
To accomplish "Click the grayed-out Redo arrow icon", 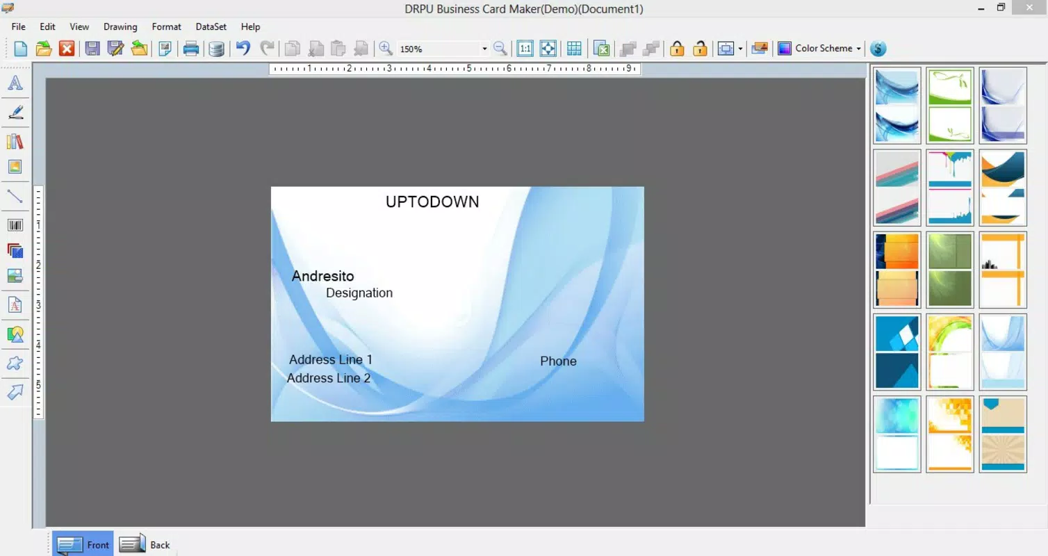I will coord(267,48).
